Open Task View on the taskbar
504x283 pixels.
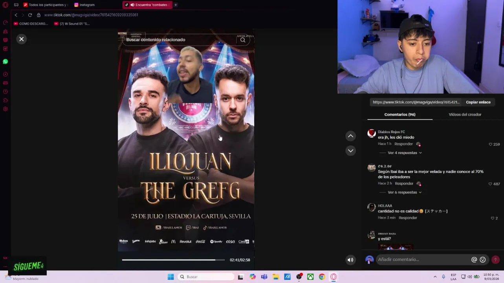pos(240,277)
